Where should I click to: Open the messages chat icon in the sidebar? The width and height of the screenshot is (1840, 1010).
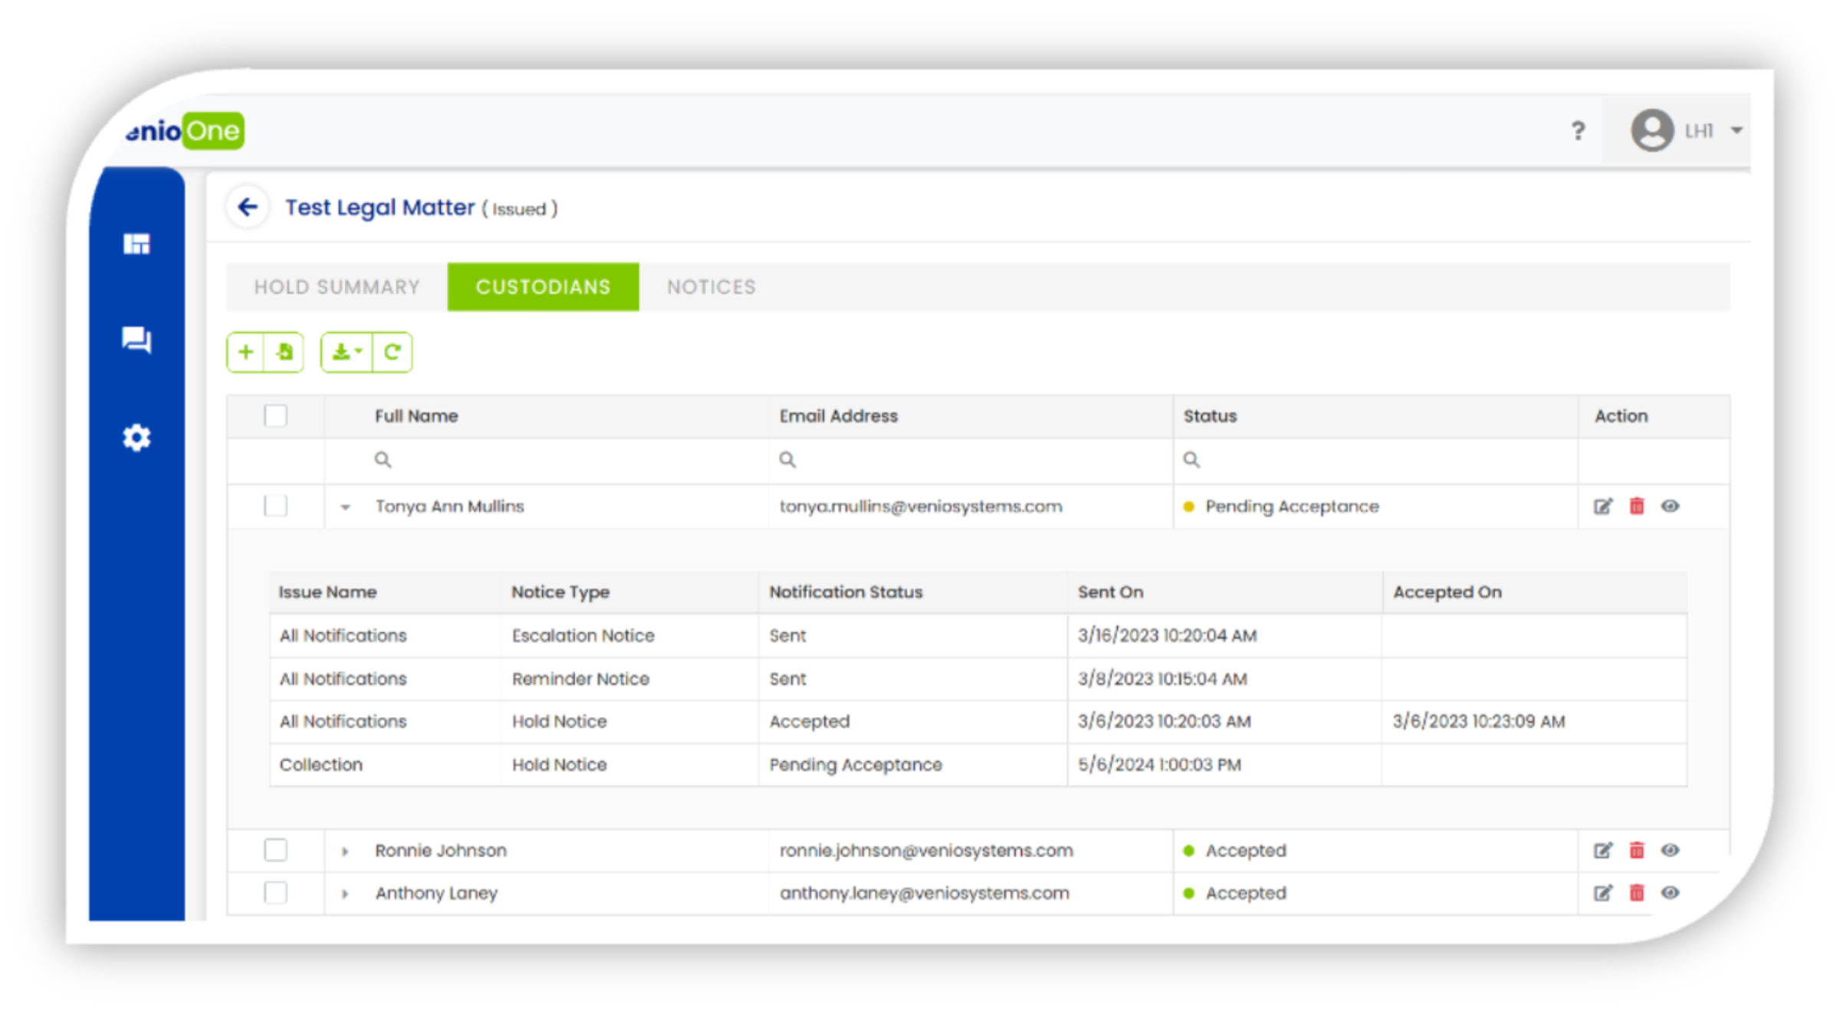[136, 339]
